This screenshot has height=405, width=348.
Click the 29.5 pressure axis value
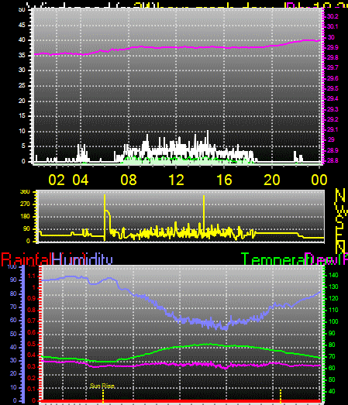[x=332, y=88]
